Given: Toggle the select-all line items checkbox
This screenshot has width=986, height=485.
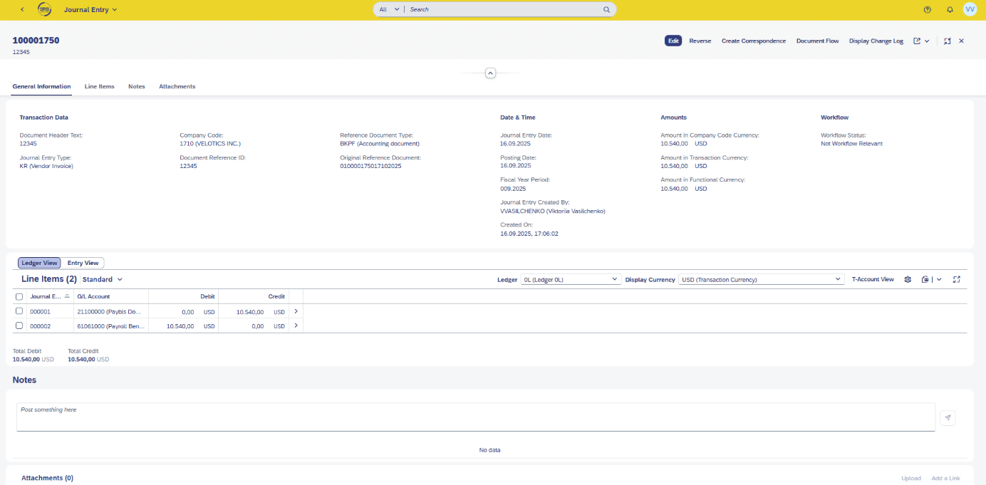Looking at the screenshot, I should [x=19, y=297].
